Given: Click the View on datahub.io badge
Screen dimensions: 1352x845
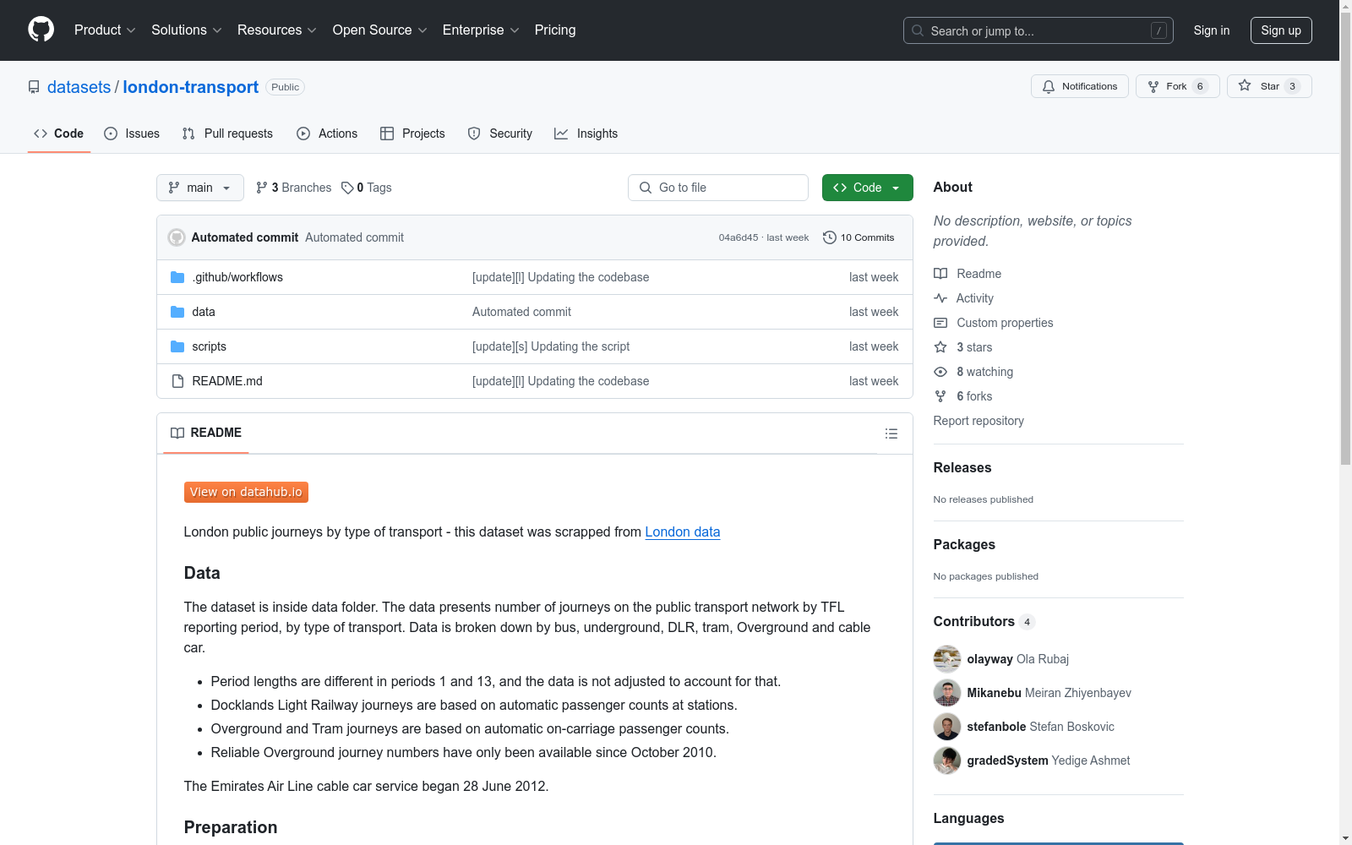Looking at the screenshot, I should (x=246, y=492).
